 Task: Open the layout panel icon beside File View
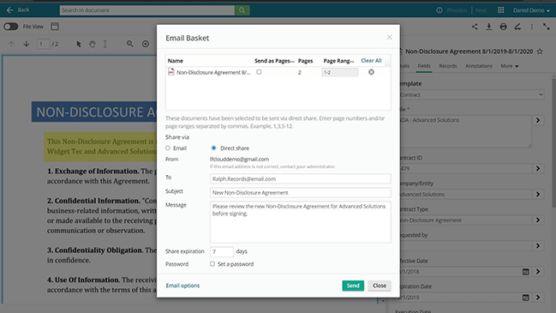[55, 27]
